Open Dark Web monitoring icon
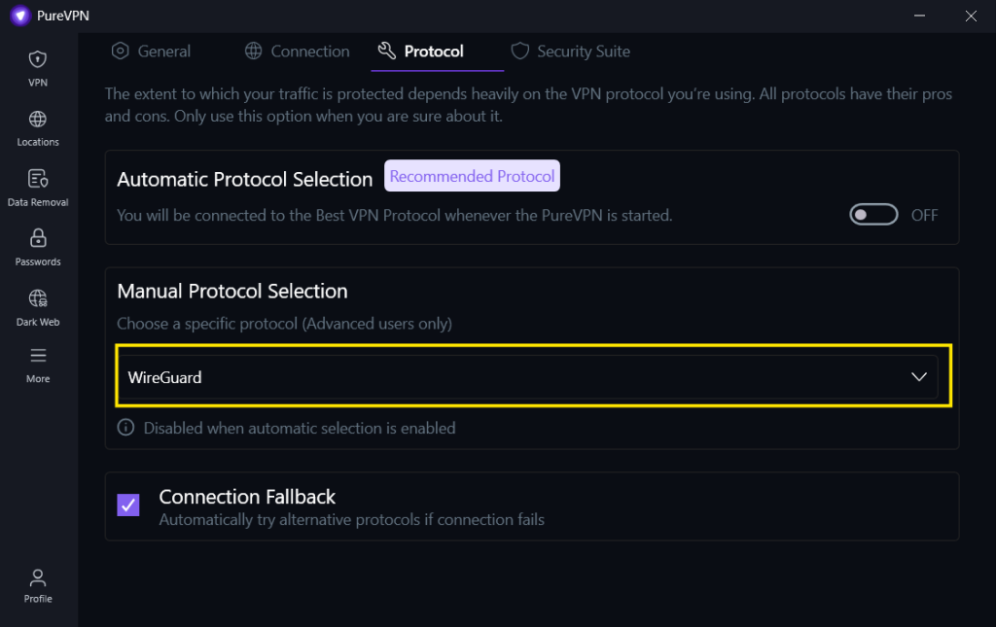The height and width of the screenshot is (627, 996). 38,298
